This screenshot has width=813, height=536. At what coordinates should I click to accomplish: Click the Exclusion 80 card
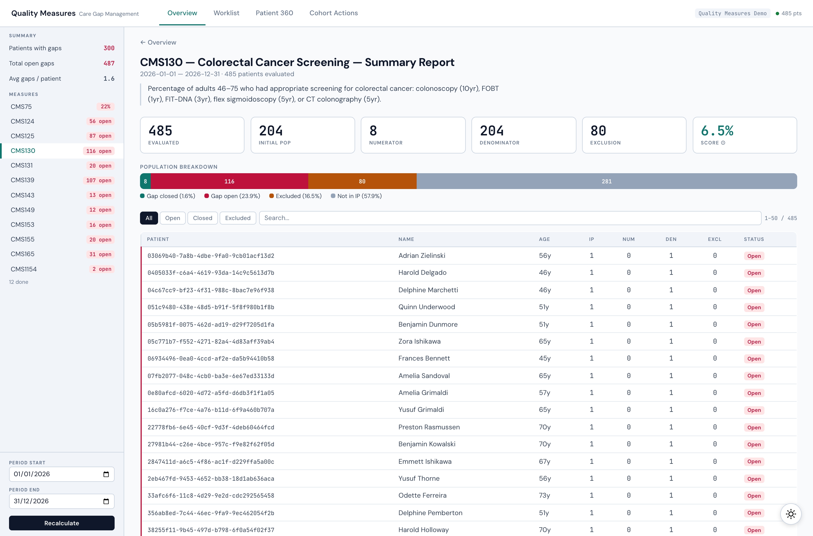tap(634, 135)
